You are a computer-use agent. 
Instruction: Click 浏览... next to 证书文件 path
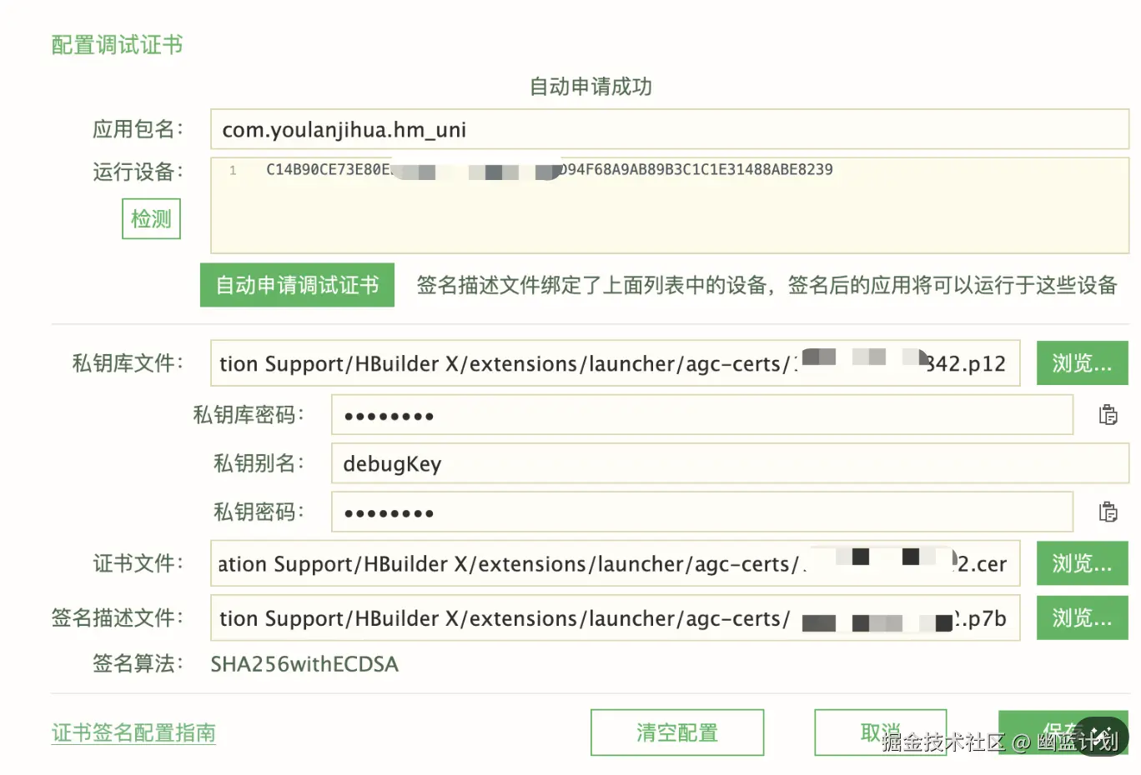(1082, 563)
